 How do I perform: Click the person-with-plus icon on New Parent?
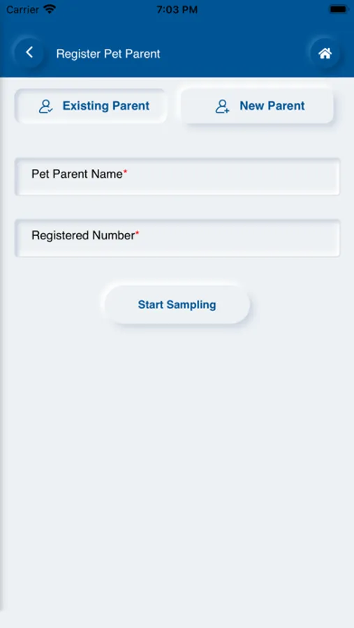pyautogui.click(x=223, y=106)
